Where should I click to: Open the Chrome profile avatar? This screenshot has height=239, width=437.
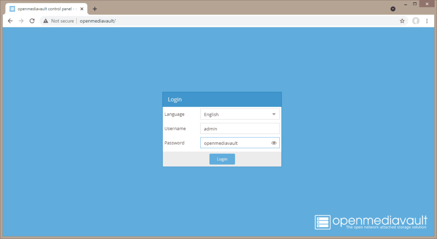click(x=416, y=21)
